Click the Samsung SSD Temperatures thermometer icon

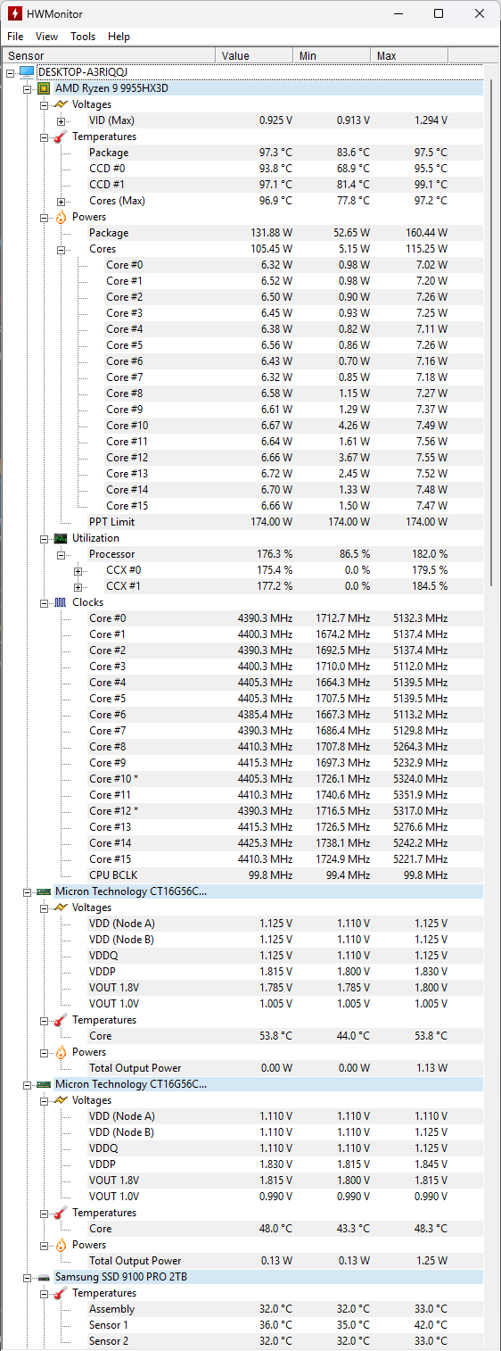click(x=61, y=1292)
